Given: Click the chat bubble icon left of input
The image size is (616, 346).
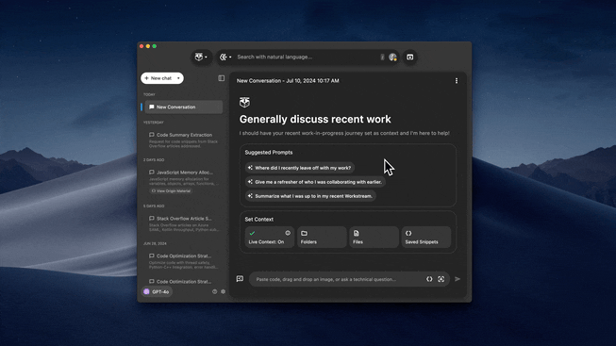Looking at the screenshot, I should (240, 279).
